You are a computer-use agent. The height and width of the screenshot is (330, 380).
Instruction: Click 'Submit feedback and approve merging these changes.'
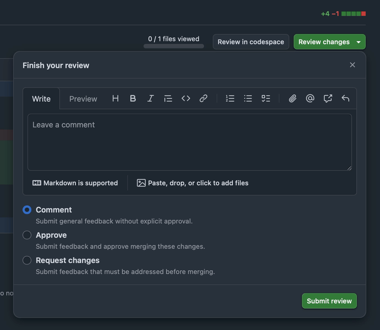click(x=120, y=246)
